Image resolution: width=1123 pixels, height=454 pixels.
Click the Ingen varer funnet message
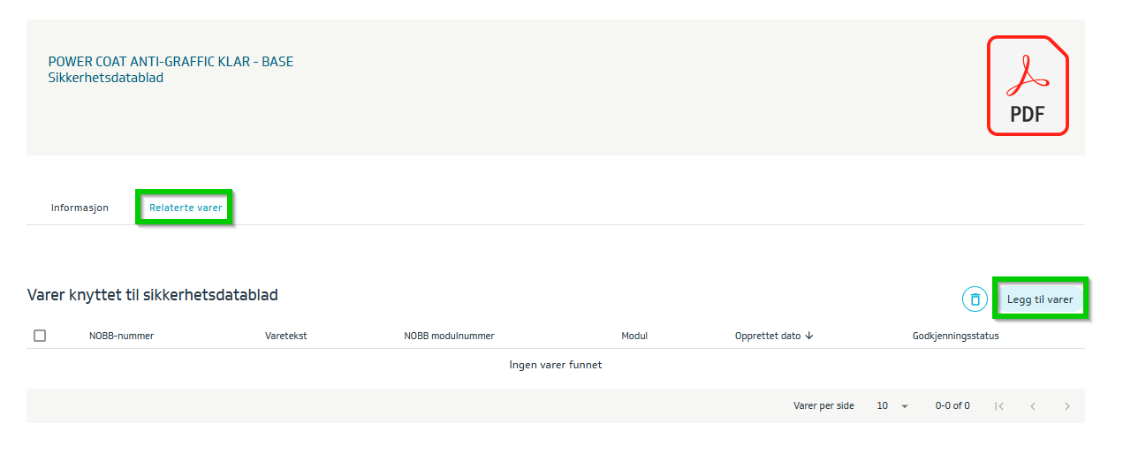[556, 365]
